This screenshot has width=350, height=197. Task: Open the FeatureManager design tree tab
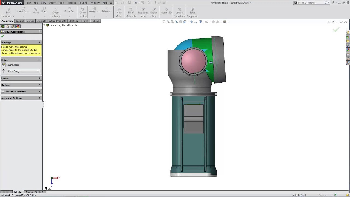(x=2, y=27)
